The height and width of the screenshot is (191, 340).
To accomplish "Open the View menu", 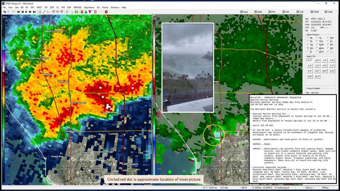I will pos(10,7).
